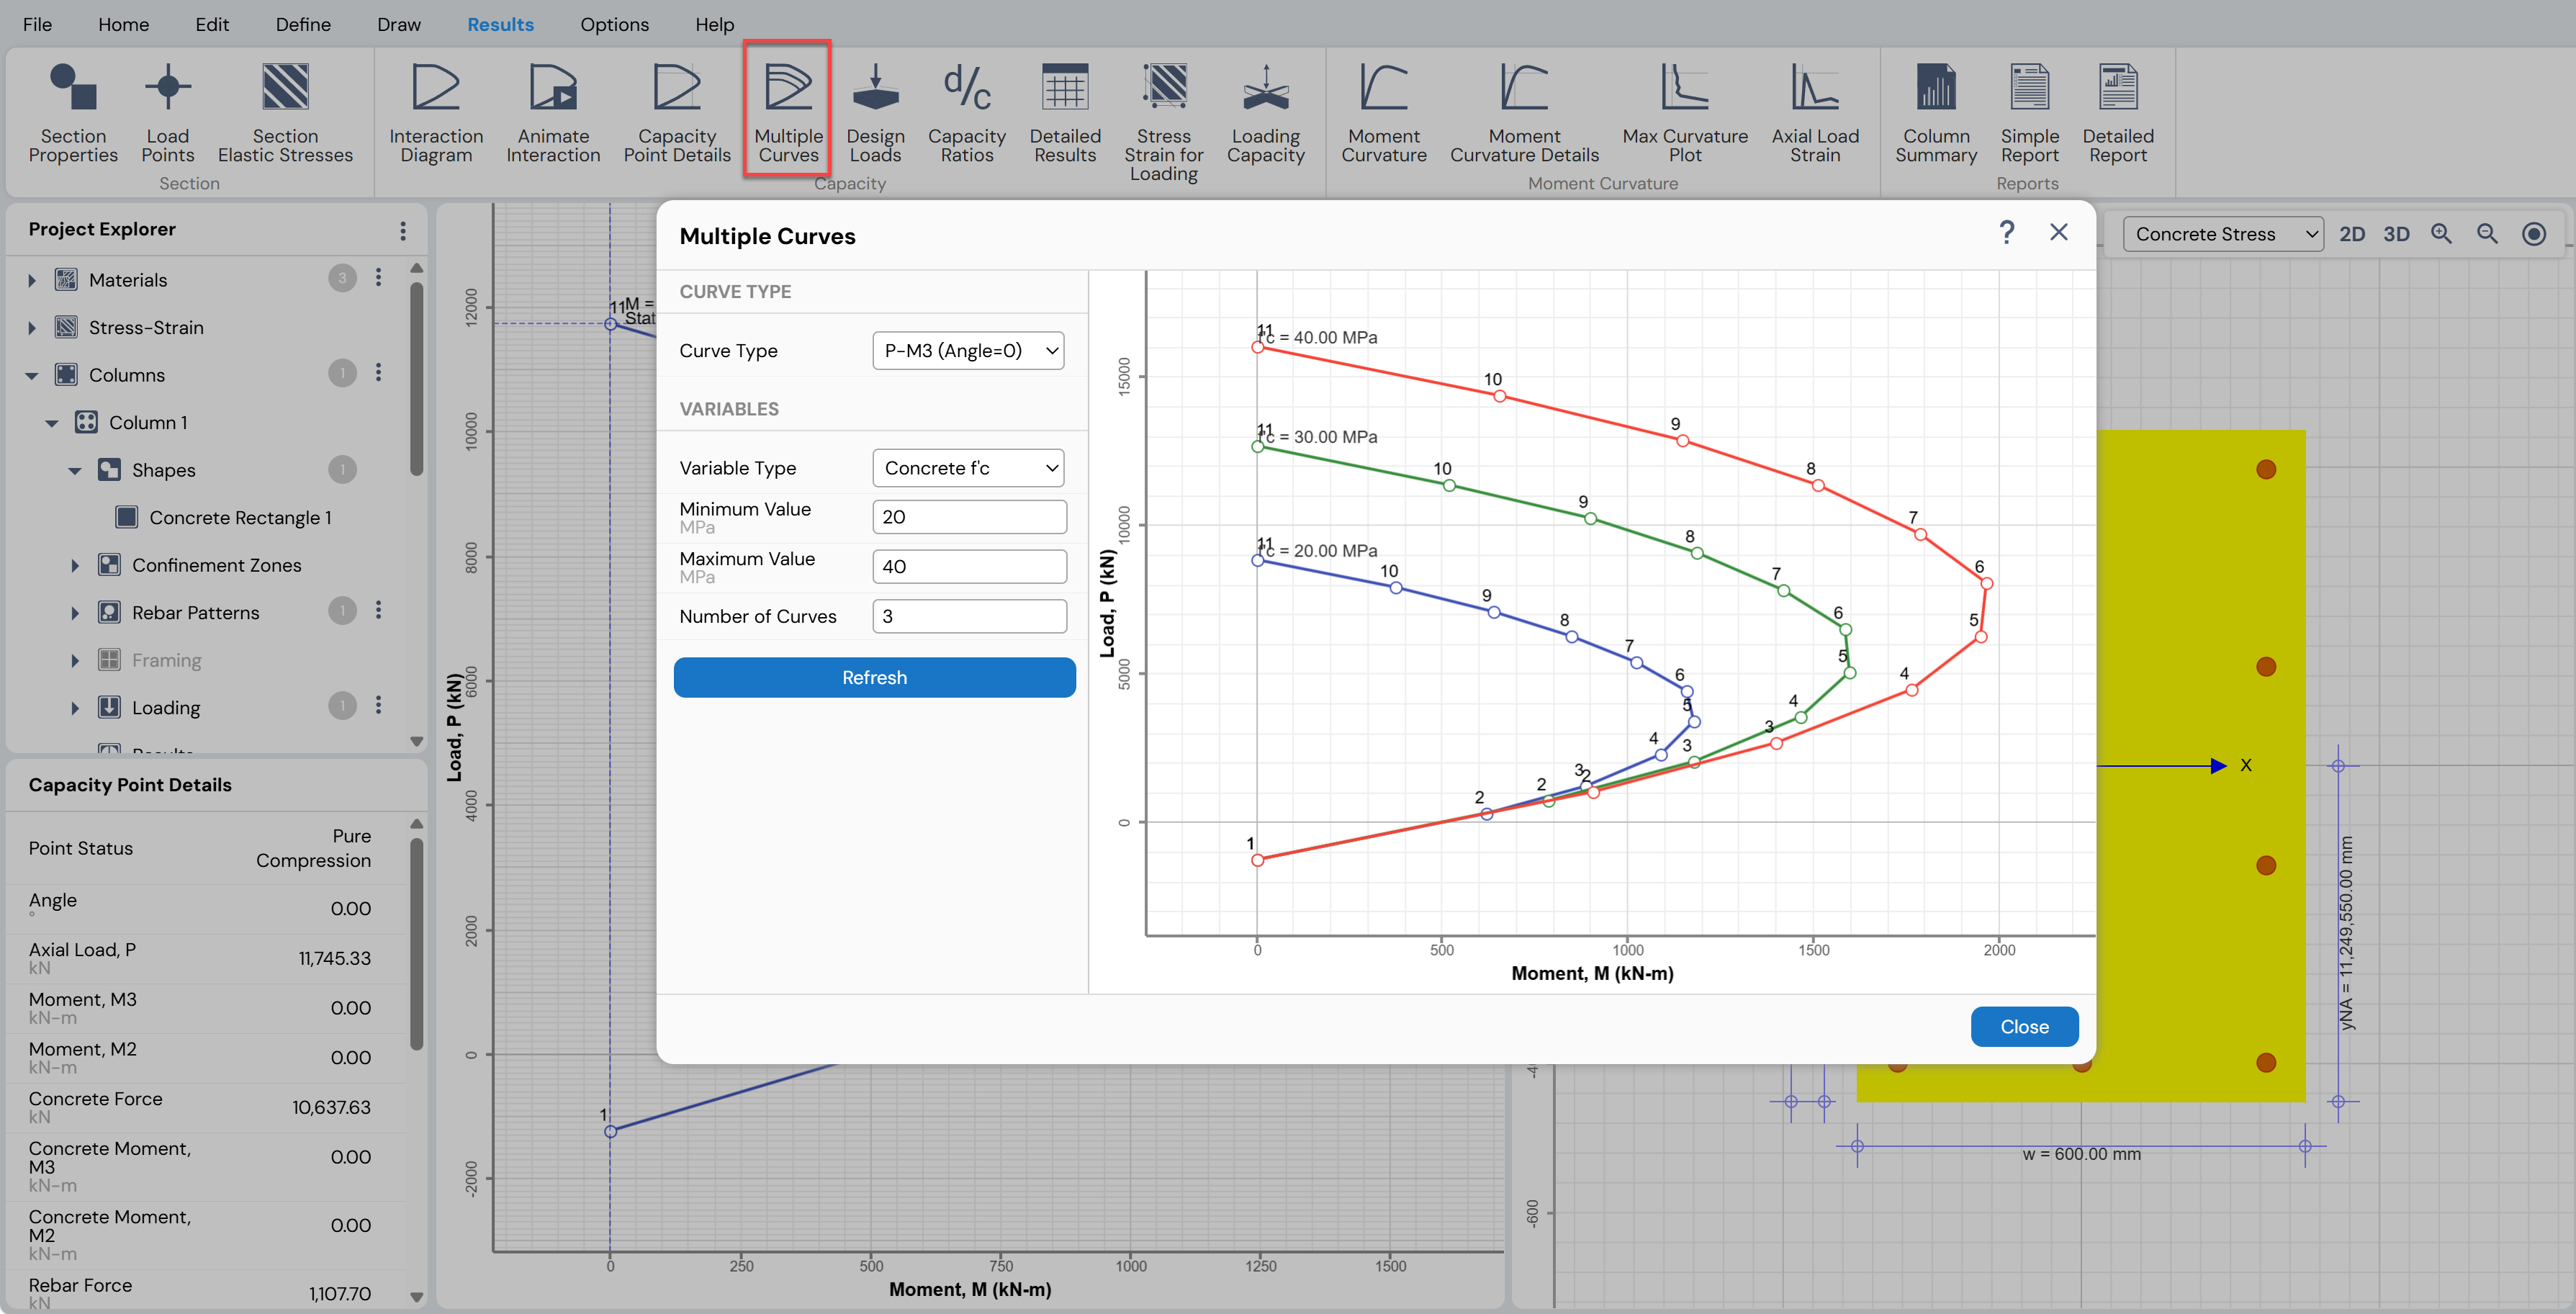Switch section view to 2D

point(2352,234)
